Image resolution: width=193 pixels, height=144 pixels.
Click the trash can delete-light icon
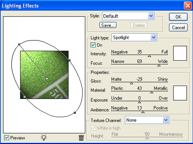tap(81, 137)
